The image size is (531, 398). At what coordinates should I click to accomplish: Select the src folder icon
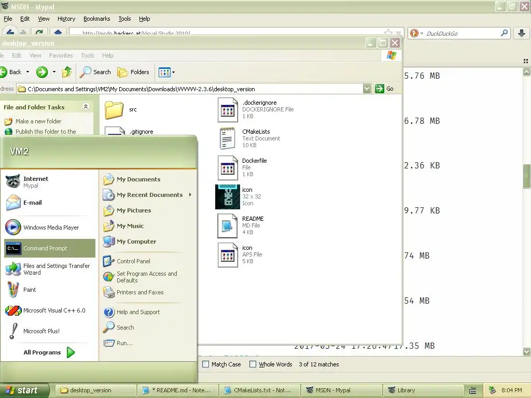point(114,110)
